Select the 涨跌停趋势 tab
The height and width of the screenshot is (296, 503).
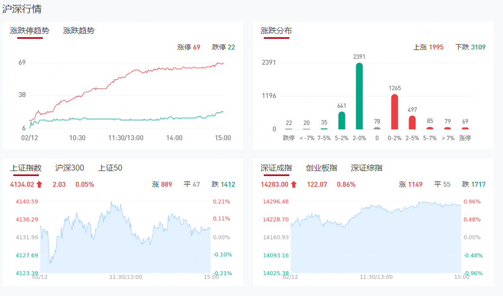[30, 30]
